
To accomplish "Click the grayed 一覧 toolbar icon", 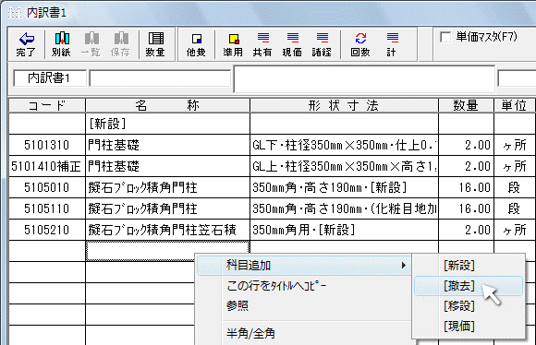I will (91, 38).
